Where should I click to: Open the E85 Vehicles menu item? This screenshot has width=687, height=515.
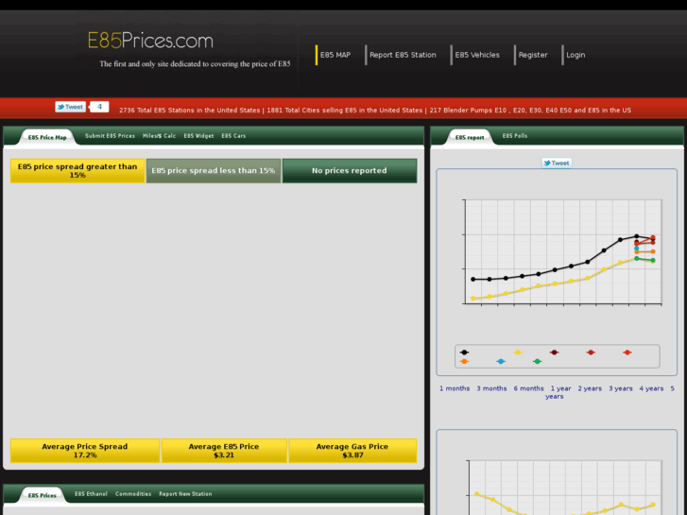pyautogui.click(x=477, y=55)
